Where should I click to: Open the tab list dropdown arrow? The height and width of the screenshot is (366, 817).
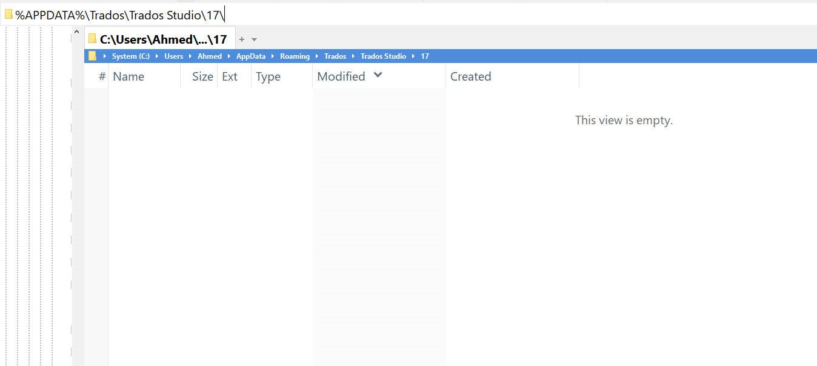[254, 39]
